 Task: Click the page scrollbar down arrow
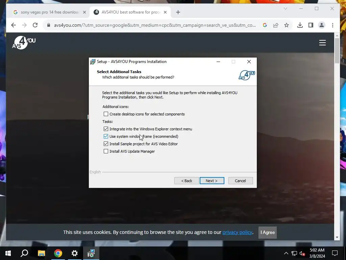tap(337, 237)
